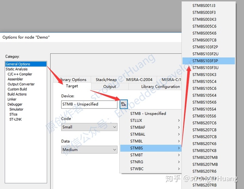The height and width of the screenshot is (189, 244).
Task: Expand the STNRG submenu
Action: click(x=150, y=162)
